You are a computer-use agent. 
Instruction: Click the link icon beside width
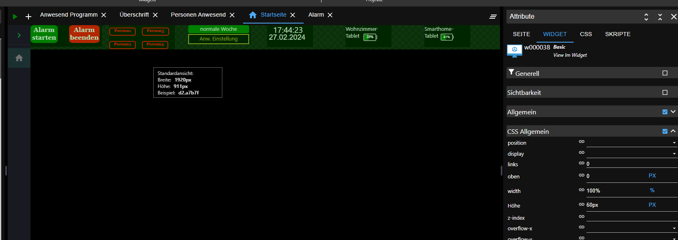pos(582,190)
